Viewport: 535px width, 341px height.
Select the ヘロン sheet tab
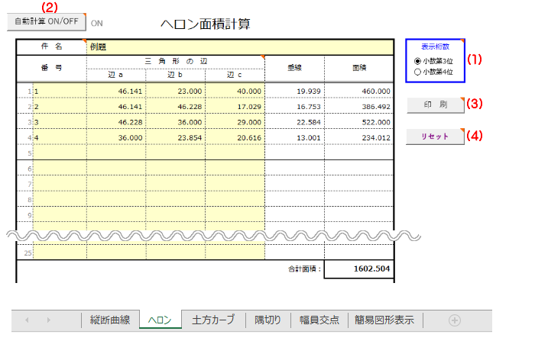pos(160,320)
